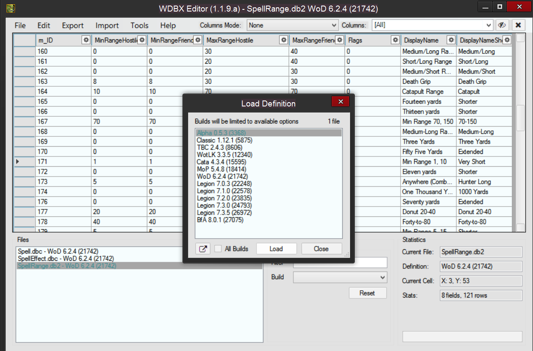Click the Death Grip DisplayName cell
Screen dimensions: 533x351
coord(428,81)
